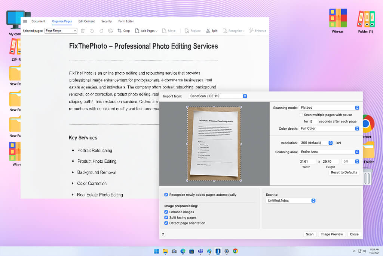Viewport: 383px width, 256px height.
Task: Open the Scan to Untitled.frdoc dropdown
Action: [291, 201]
